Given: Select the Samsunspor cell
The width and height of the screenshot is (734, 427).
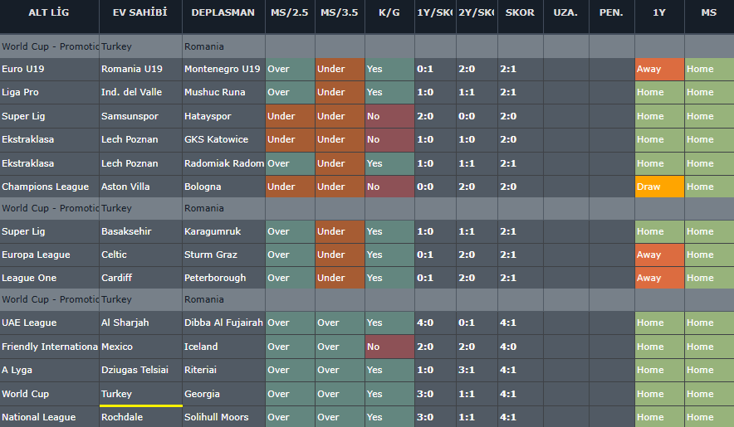Looking at the screenshot, I should pos(140,116).
